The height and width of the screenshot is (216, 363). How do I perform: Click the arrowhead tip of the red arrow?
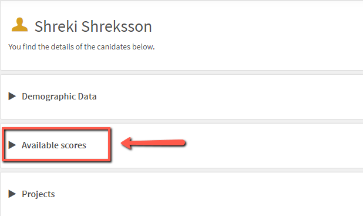[x=123, y=143]
